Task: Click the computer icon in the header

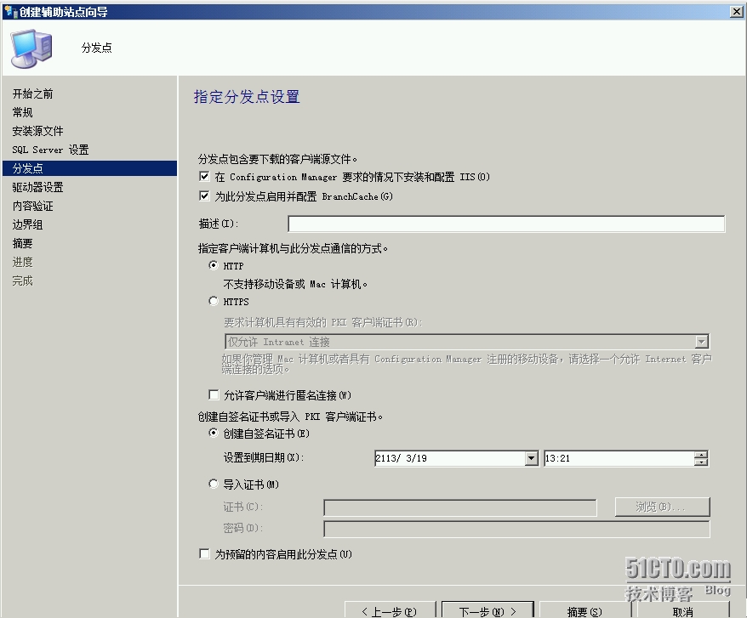Action: point(32,48)
